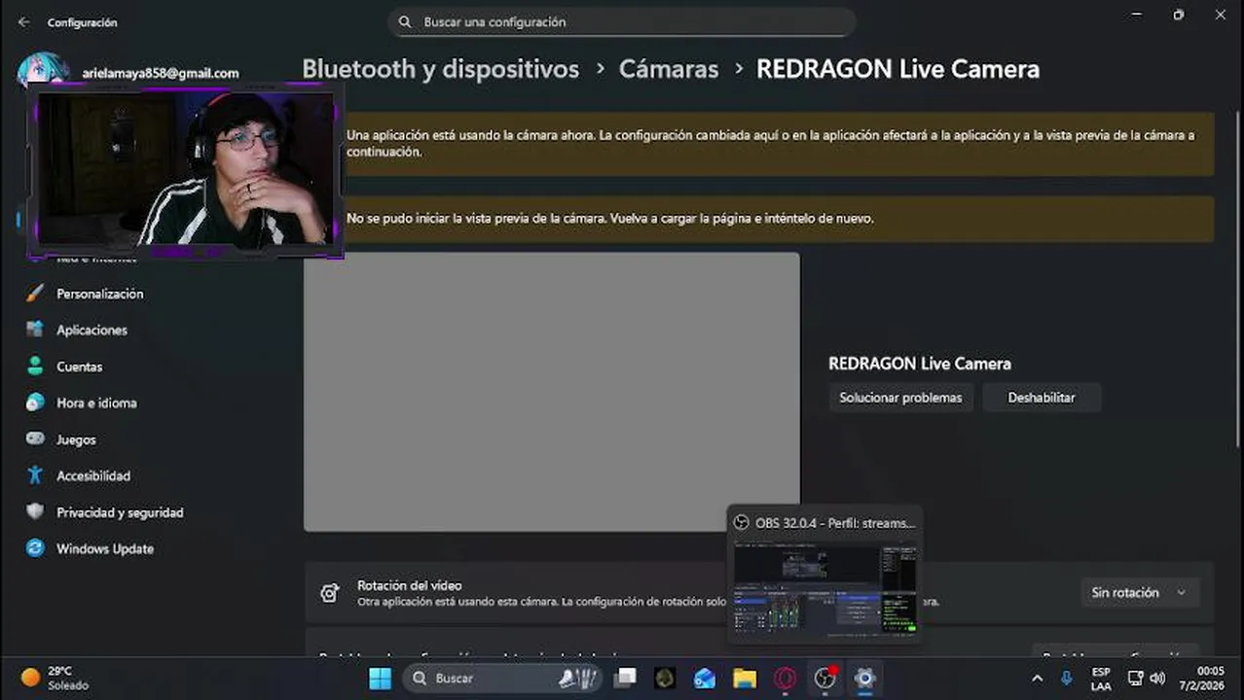Click the Aplicaciones icon in the sidebar
Viewport: 1244px width, 700px height.
pyautogui.click(x=35, y=330)
